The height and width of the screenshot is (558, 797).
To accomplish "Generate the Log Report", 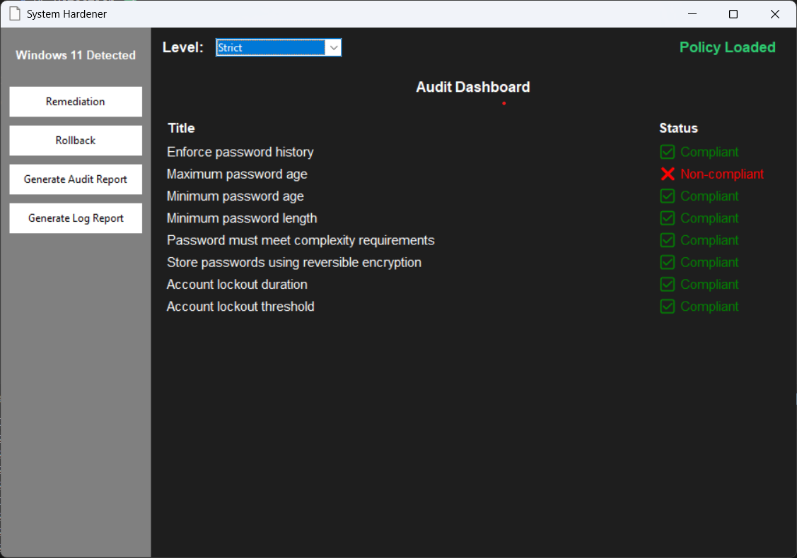I will tap(76, 218).
